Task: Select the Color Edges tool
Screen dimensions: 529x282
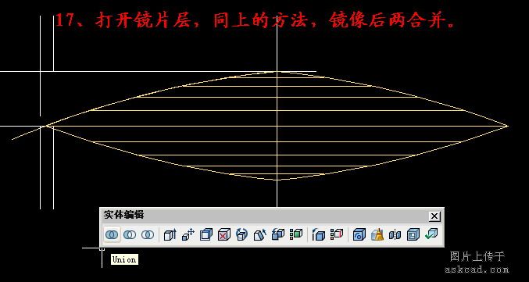Action: click(336, 234)
